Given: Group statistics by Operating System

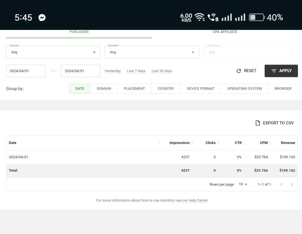Looking at the screenshot, I should (245, 89).
